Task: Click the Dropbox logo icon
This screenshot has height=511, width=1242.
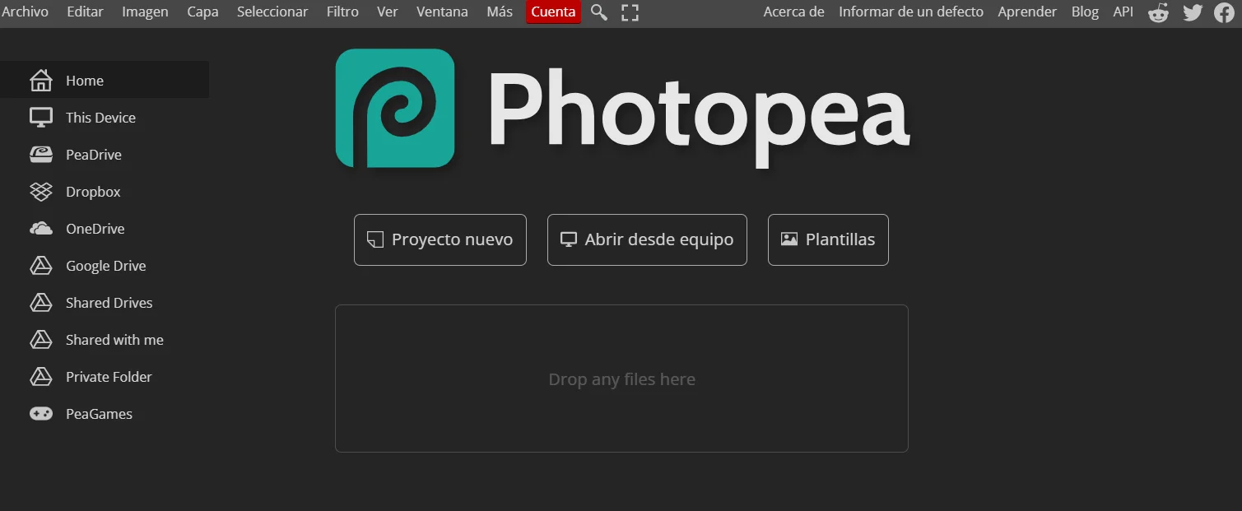Action: point(41,192)
